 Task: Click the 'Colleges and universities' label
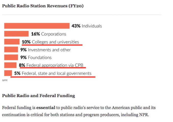click(x=55, y=42)
